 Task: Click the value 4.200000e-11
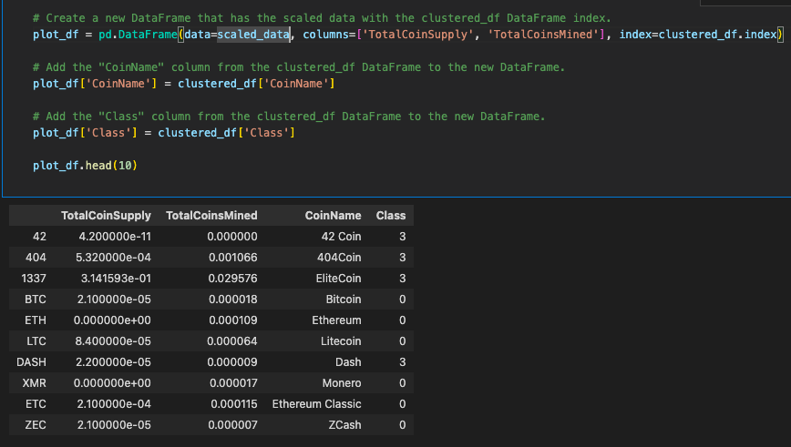pos(115,237)
